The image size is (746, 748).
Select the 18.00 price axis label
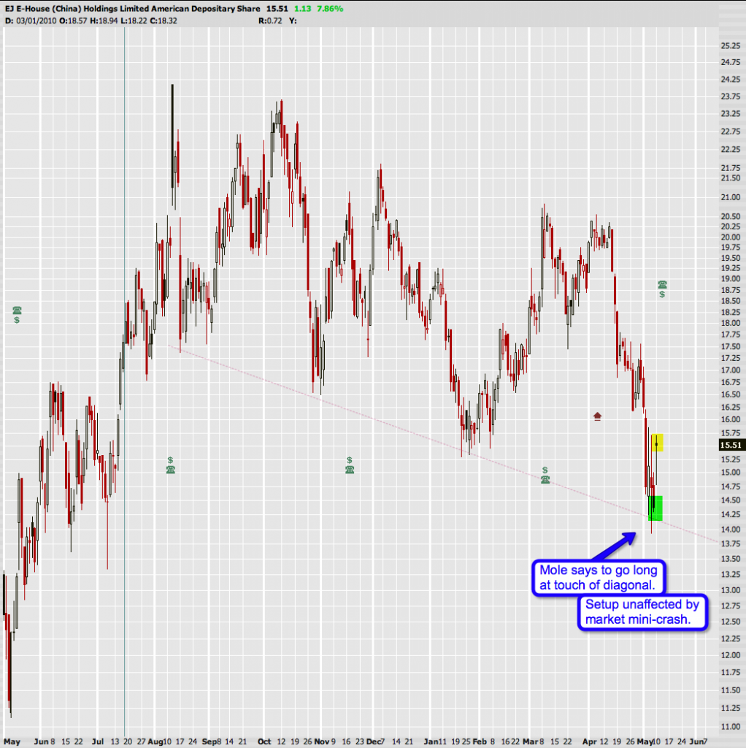[x=731, y=323]
